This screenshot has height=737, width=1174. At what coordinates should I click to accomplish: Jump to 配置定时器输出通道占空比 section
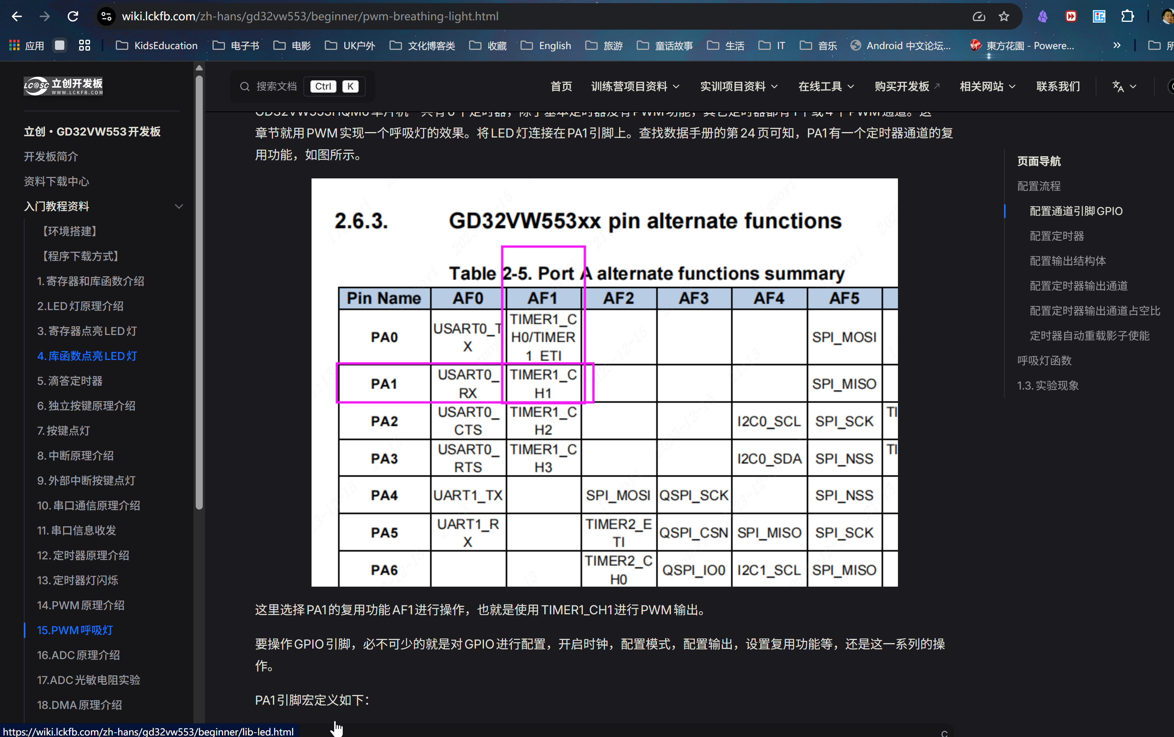coord(1094,311)
